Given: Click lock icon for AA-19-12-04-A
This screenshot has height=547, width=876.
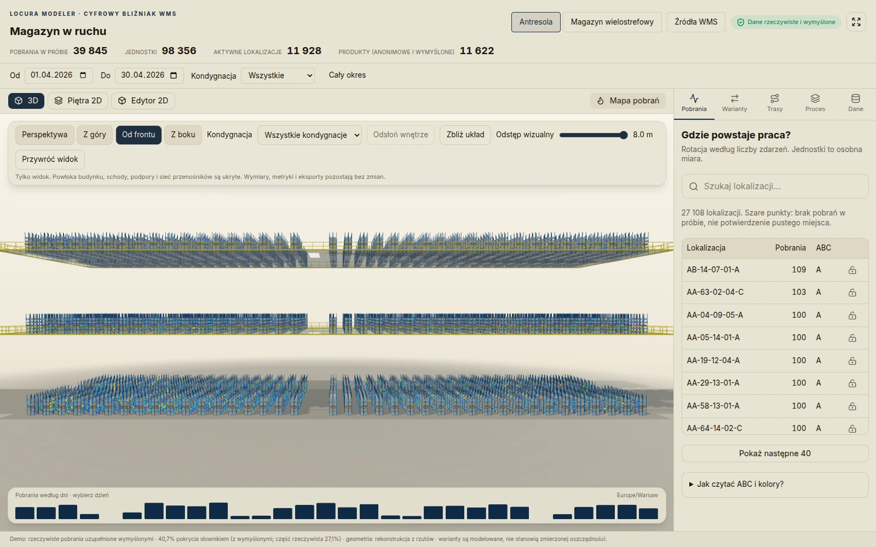Looking at the screenshot, I should click(852, 361).
